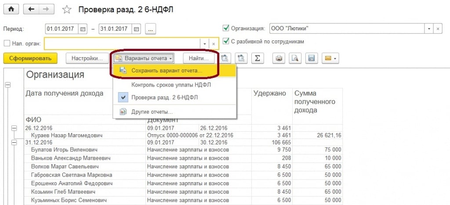The width and height of the screenshot is (450, 205).
Task: Open calendar for start date 01.01.2017
Action: (83, 29)
